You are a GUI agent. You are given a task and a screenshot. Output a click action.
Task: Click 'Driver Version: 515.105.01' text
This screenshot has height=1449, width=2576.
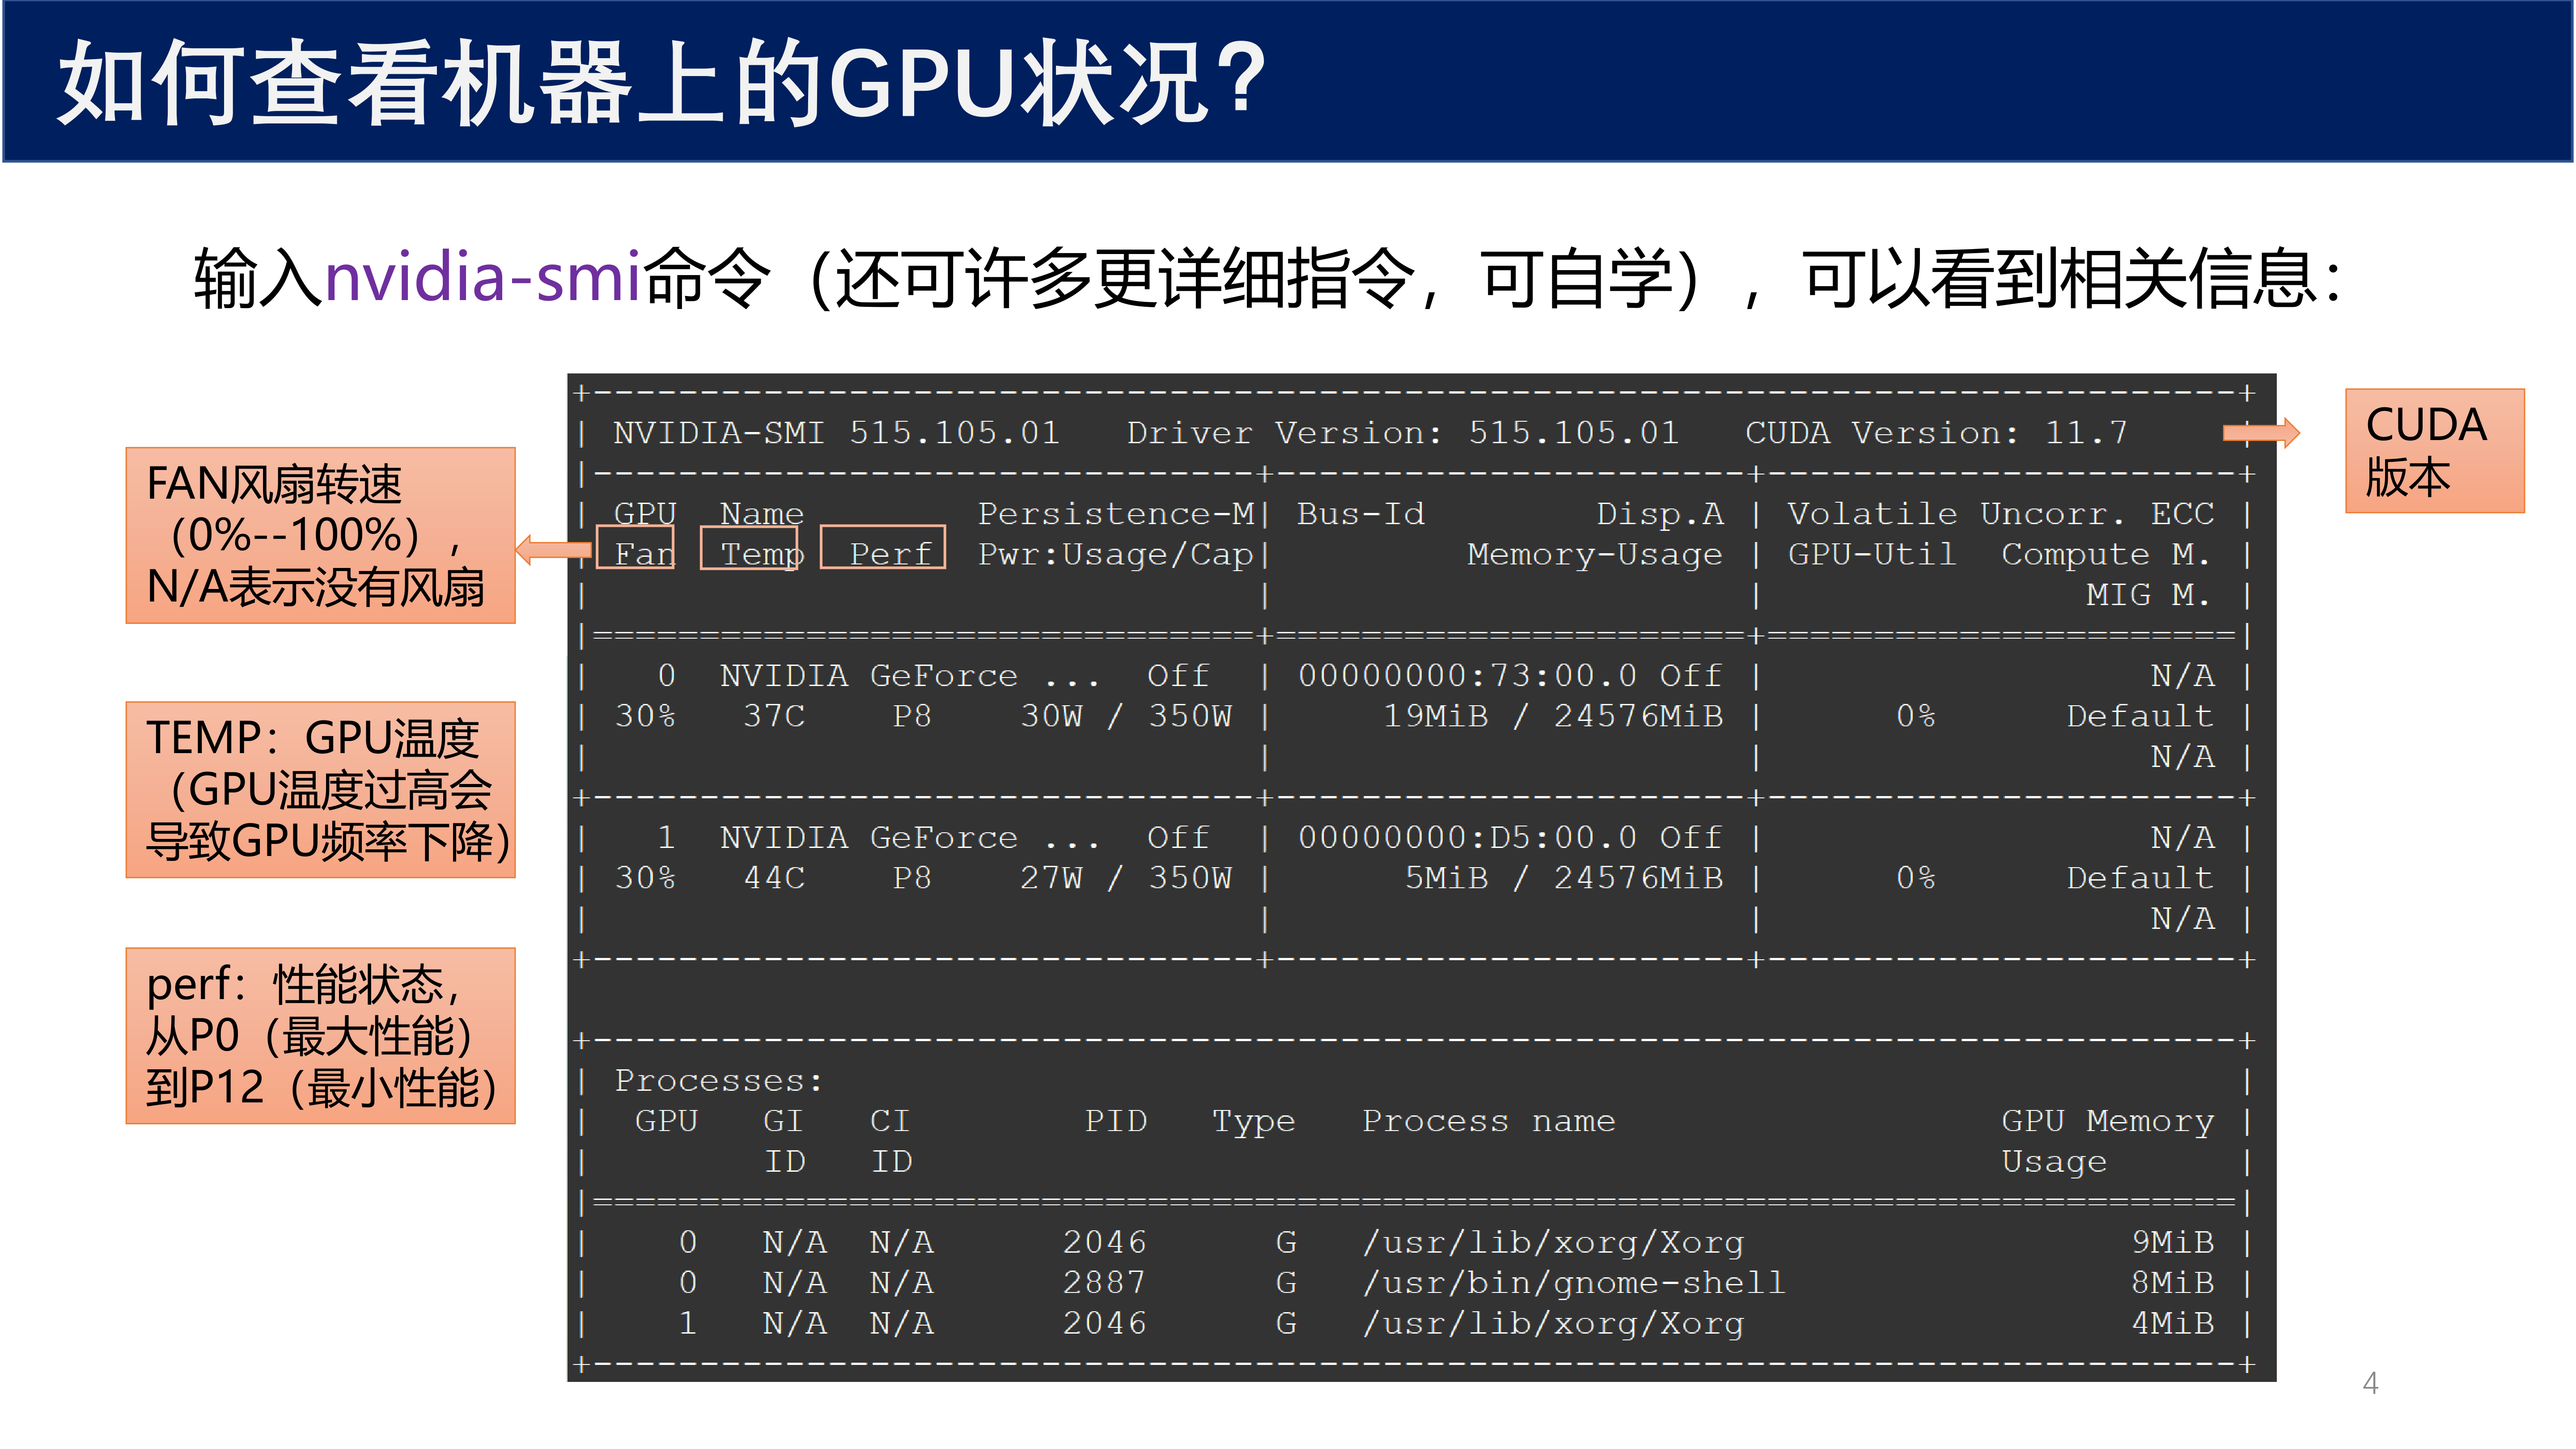point(1402,433)
